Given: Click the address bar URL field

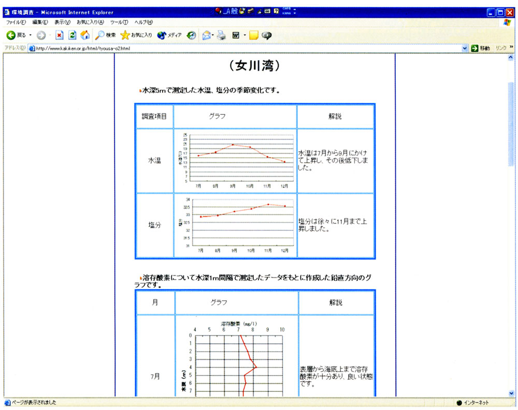Looking at the screenshot, I should (248, 48).
